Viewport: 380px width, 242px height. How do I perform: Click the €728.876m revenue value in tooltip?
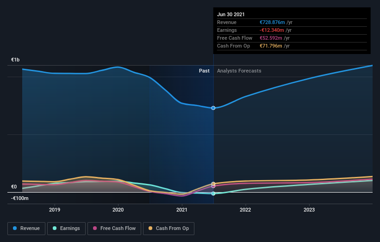coord(272,22)
